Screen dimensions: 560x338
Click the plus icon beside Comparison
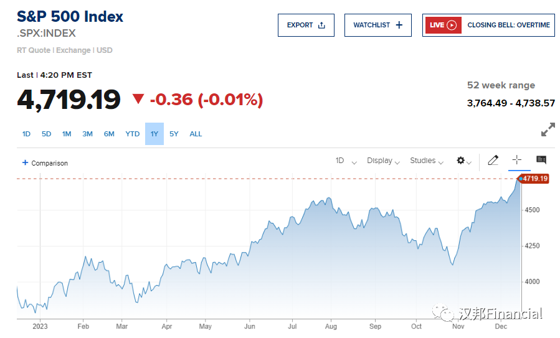[26, 163]
